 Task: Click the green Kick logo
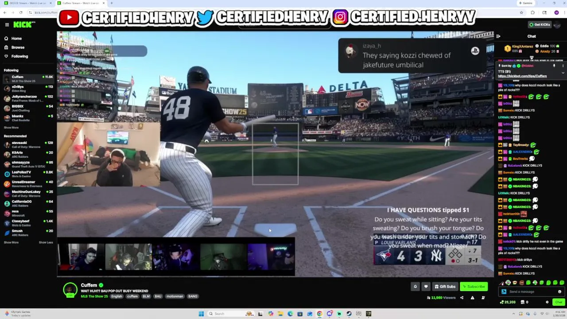pyautogui.click(x=22, y=25)
